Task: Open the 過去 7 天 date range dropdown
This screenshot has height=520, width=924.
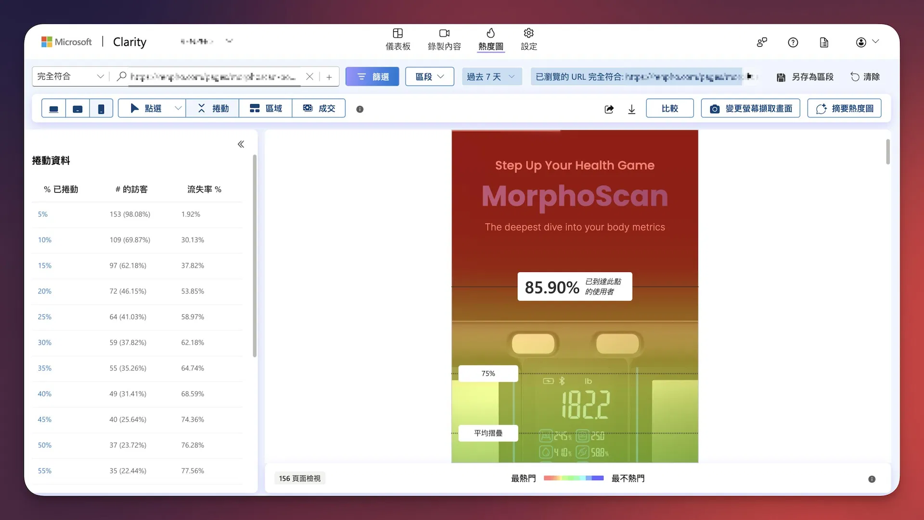Action: [491, 76]
